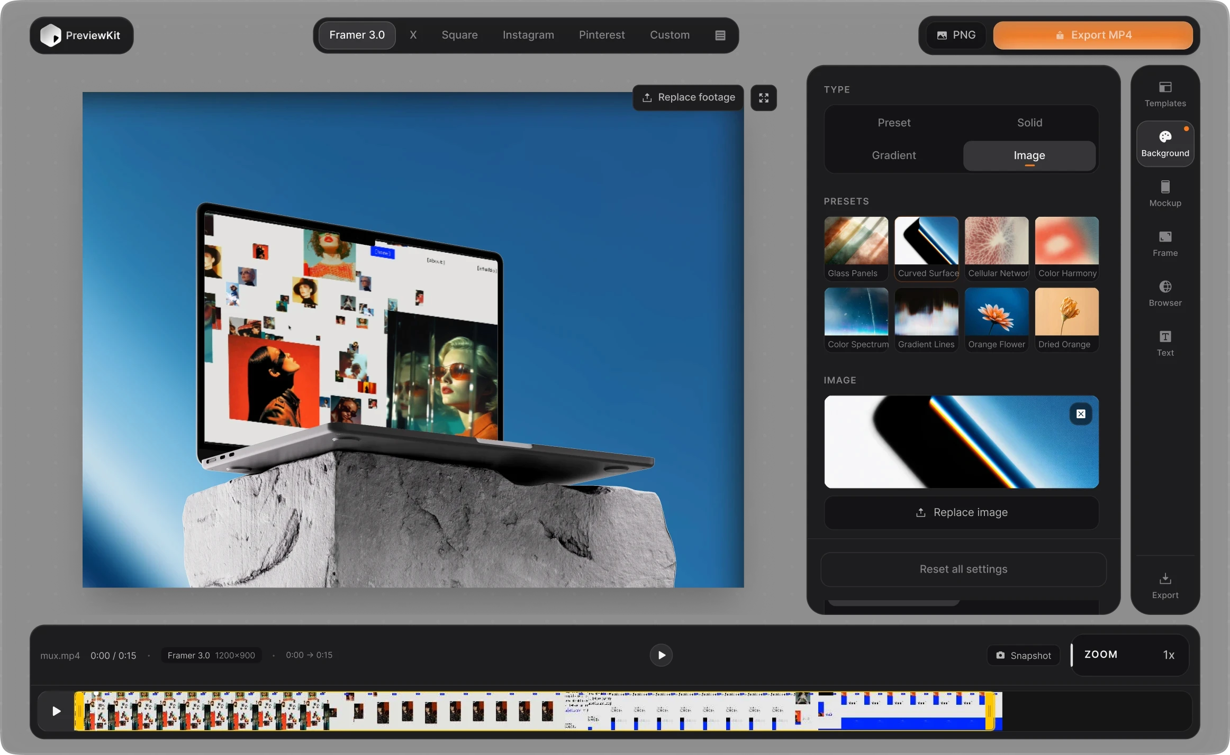Click Replace footage

pos(688,98)
